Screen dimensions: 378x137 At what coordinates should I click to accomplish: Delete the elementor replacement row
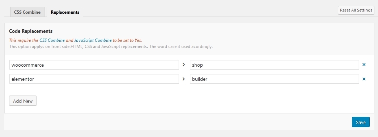[364, 79]
